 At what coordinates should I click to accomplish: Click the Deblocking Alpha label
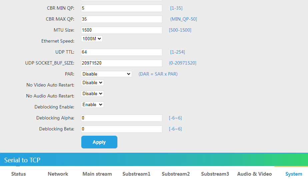point(55,118)
